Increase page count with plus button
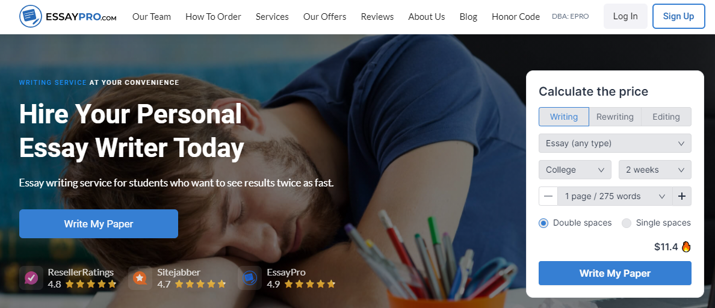 point(682,196)
